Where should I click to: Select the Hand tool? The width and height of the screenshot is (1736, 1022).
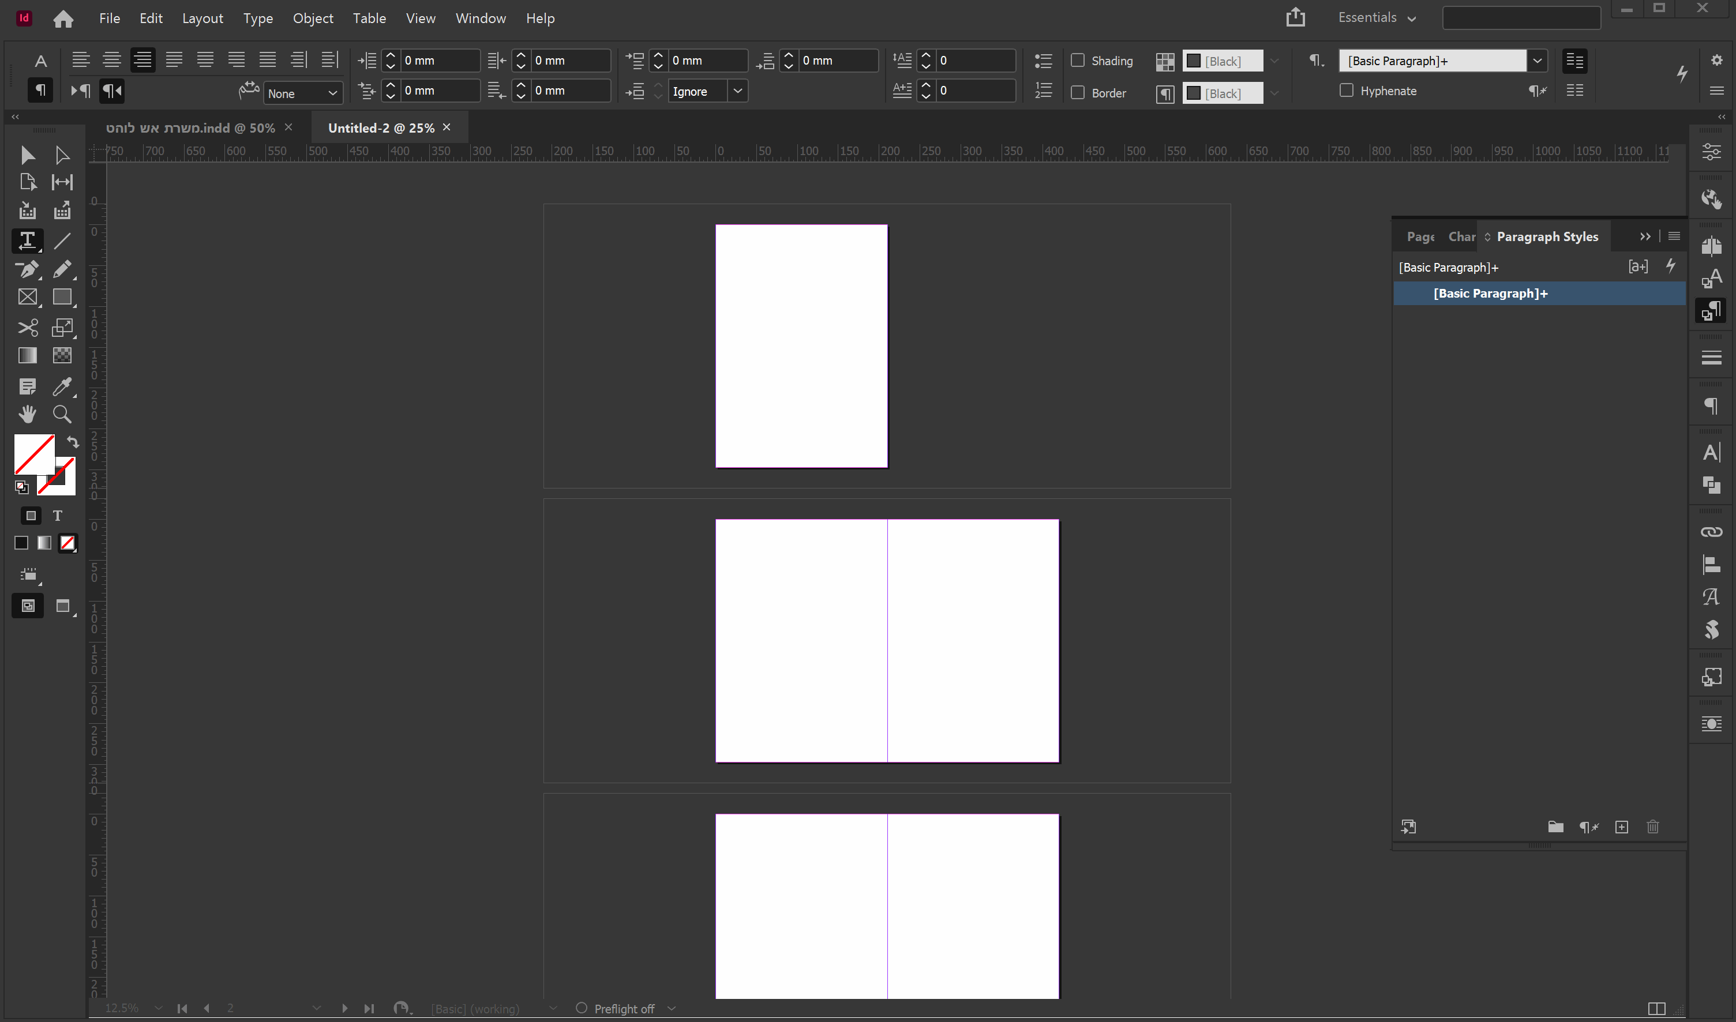click(x=27, y=414)
